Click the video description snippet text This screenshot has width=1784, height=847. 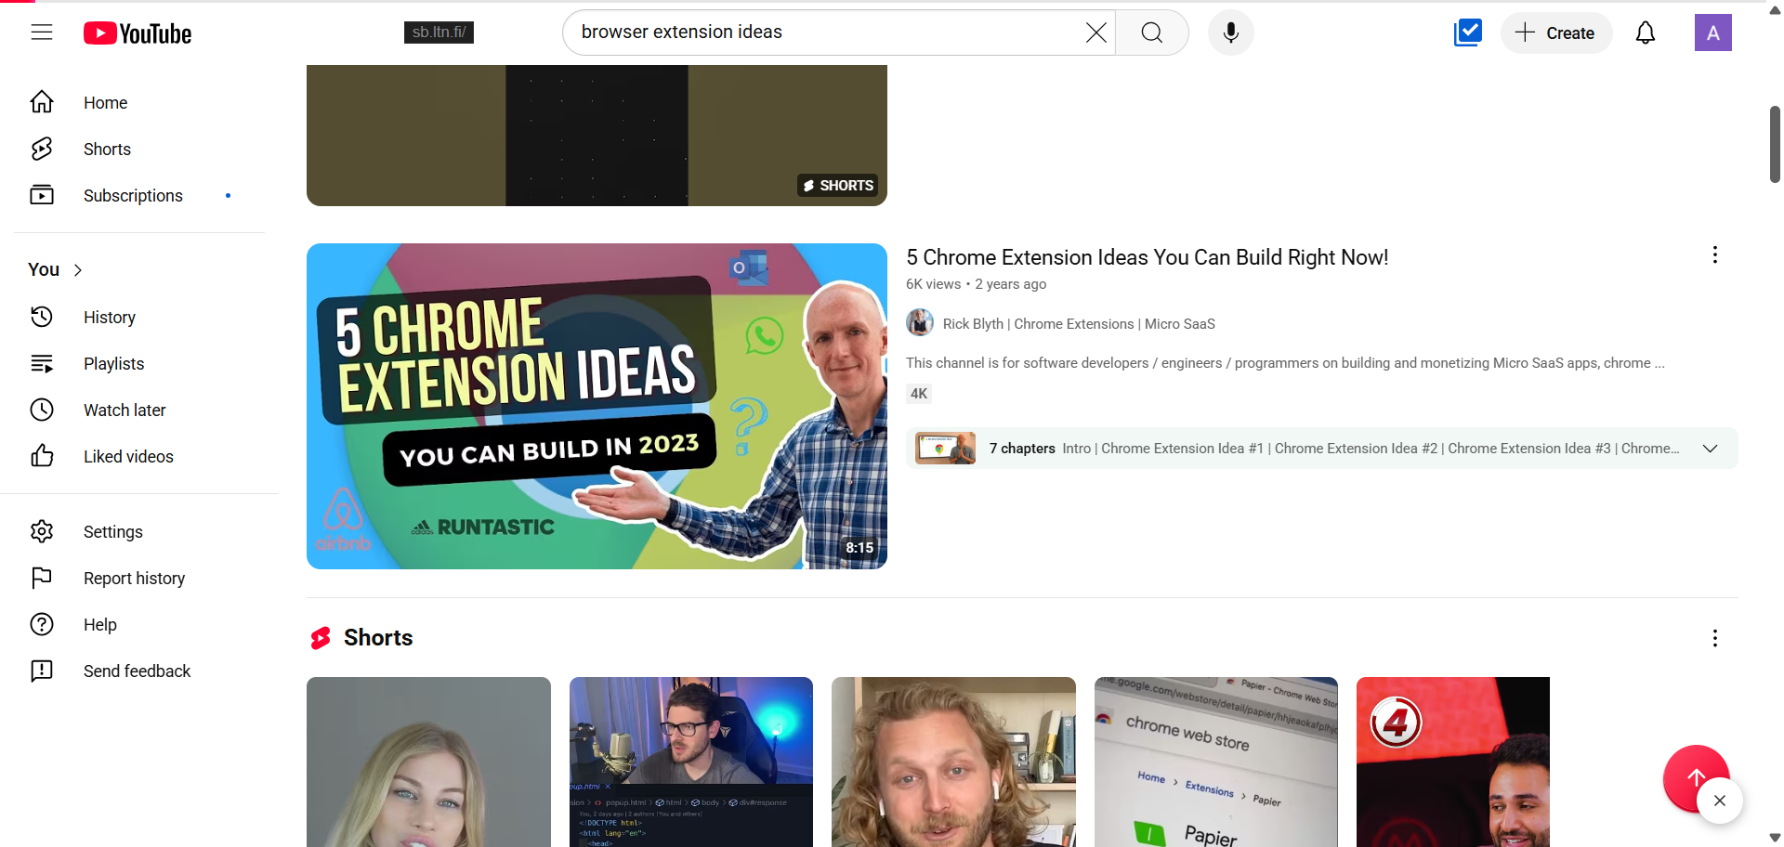pyautogui.click(x=1285, y=363)
